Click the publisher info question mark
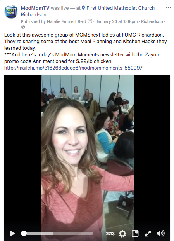Screen dimensions: 174x241 pos(90,21)
